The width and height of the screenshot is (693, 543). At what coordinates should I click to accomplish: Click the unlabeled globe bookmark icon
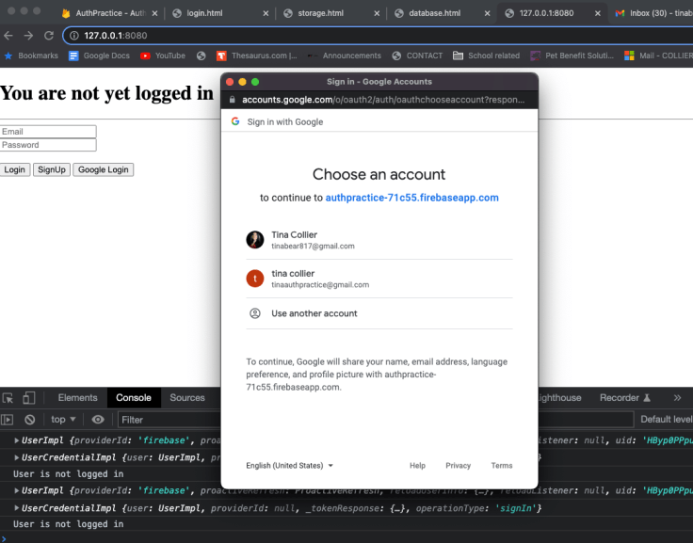tap(201, 56)
